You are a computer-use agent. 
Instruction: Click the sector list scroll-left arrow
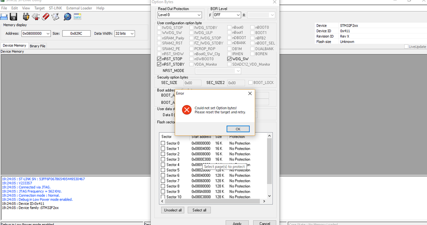pos(162,202)
